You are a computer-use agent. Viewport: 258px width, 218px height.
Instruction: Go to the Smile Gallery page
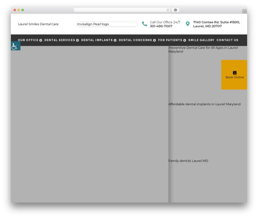[201, 40]
